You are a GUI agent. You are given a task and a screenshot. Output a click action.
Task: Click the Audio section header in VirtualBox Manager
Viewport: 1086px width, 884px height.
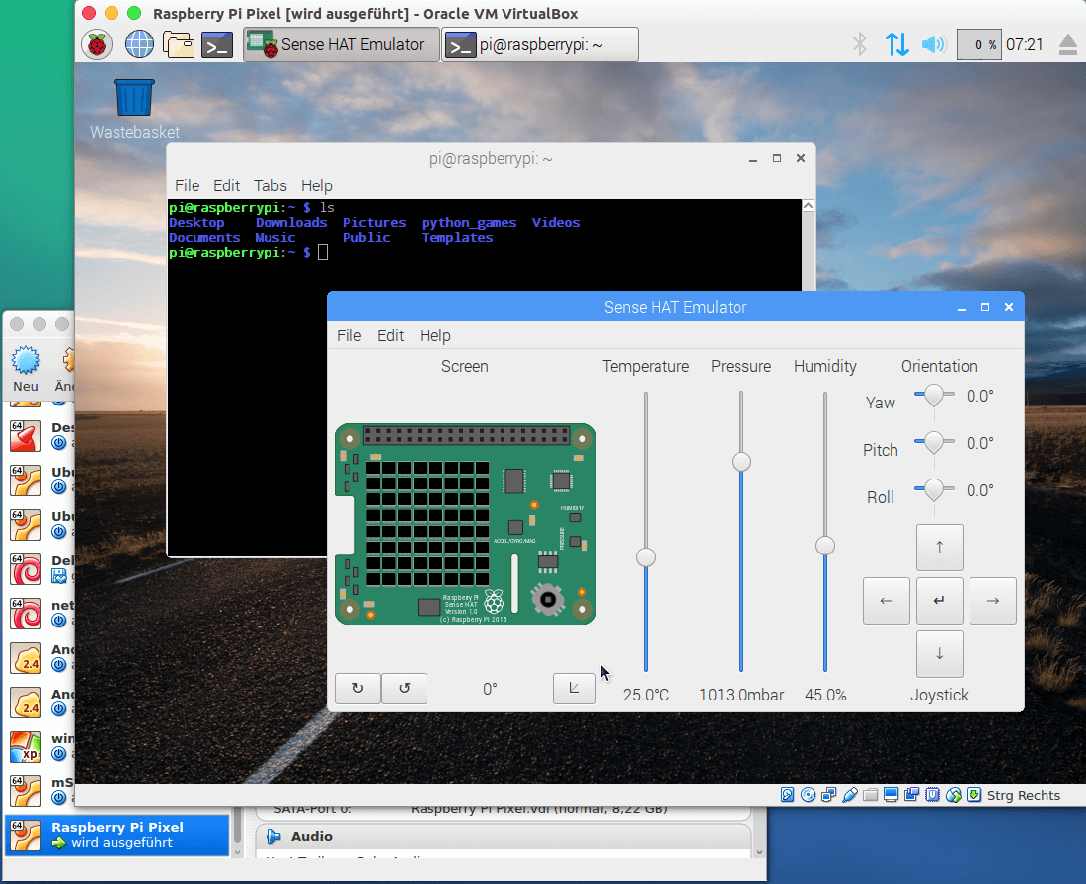coord(504,837)
